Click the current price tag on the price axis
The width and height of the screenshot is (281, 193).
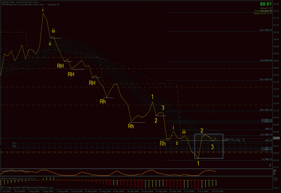point(277,138)
